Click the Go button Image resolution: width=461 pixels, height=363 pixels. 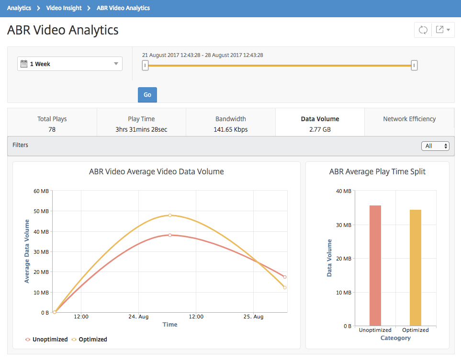(x=147, y=95)
